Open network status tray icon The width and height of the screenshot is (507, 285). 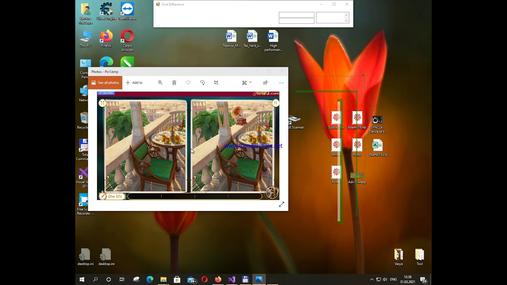(x=378, y=279)
